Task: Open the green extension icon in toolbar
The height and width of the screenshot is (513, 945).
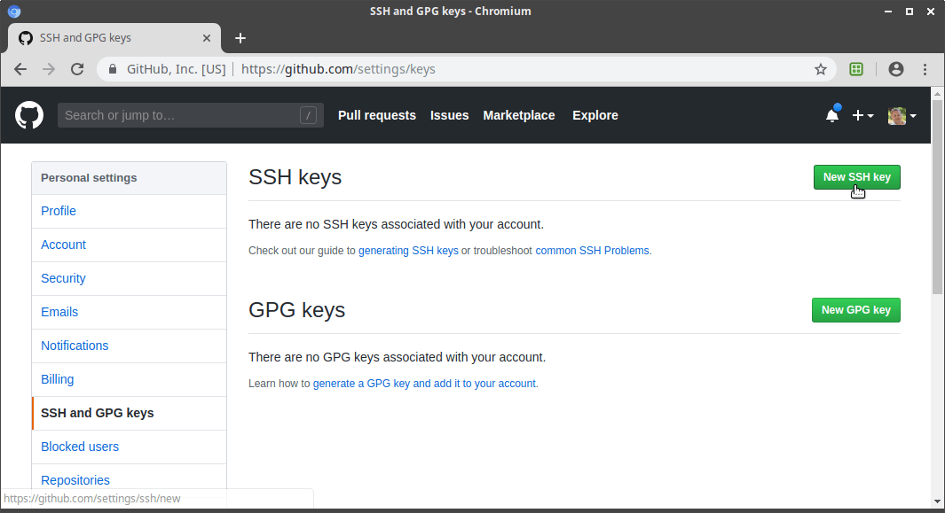Action: click(855, 69)
